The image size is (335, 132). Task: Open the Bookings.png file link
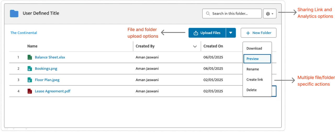click(x=46, y=69)
